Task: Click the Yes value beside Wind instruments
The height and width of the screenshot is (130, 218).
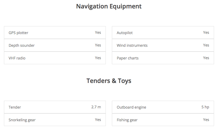Action: tap(206, 45)
